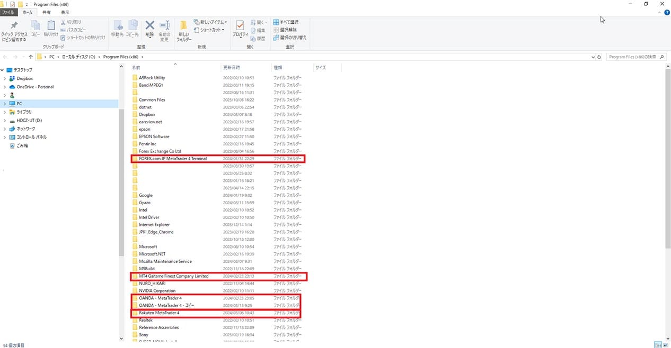
Task: Open the Shortcut (ショートカット) dropdown
Action: pos(209,30)
